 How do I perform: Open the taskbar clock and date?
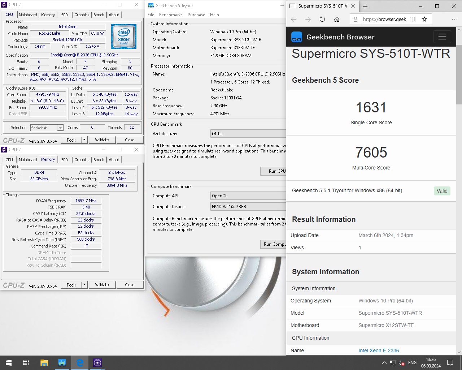tap(431, 363)
